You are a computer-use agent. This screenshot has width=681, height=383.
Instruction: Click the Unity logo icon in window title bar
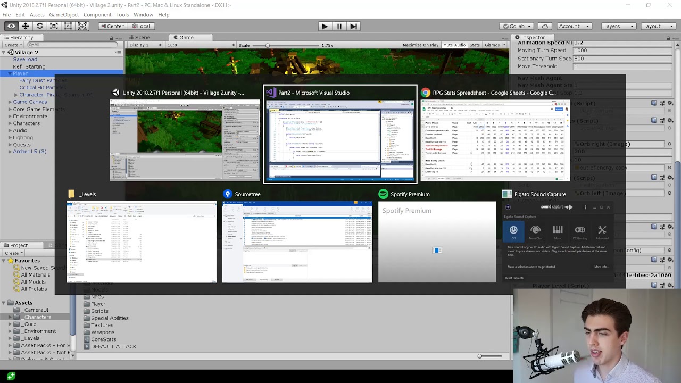pos(4,5)
